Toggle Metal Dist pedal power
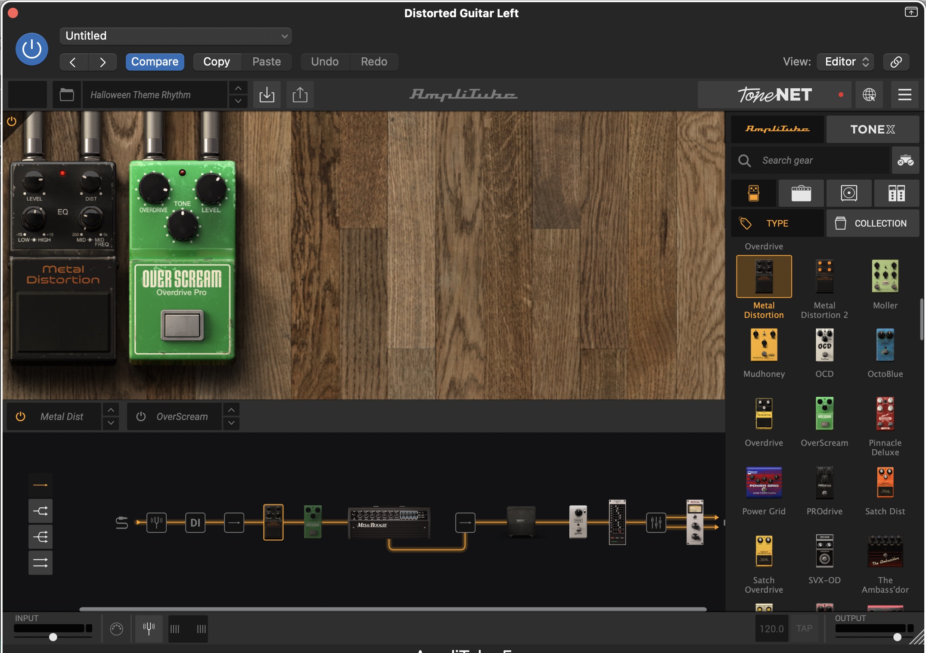The image size is (926, 653). coord(20,417)
